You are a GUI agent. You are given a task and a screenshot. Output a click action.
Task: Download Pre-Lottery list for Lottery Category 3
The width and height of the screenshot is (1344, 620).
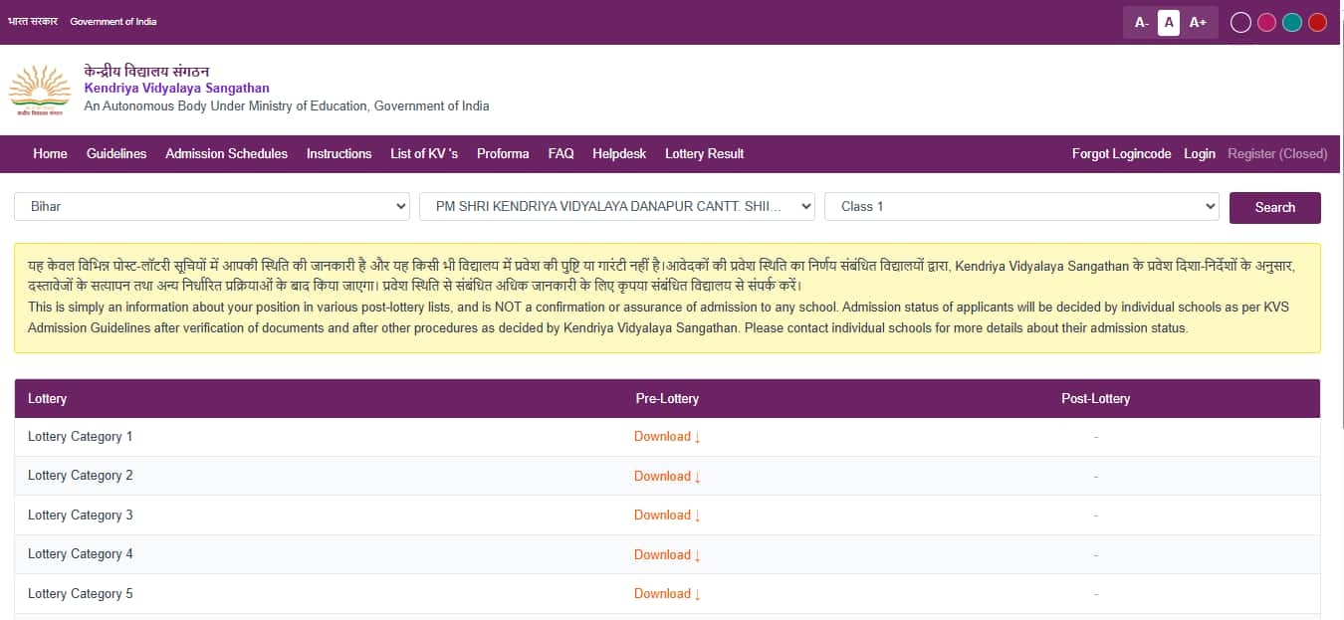click(667, 515)
